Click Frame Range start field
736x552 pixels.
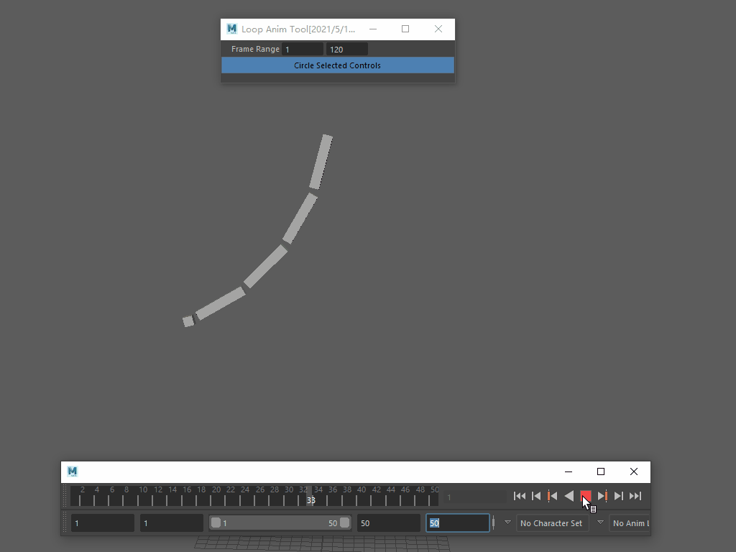[x=303, y=50]
